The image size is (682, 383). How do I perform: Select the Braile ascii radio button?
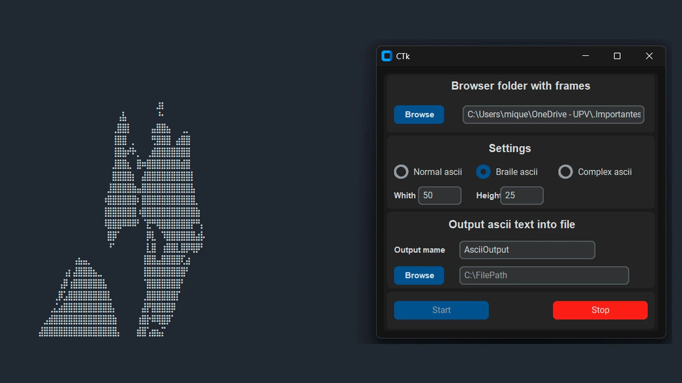point(483,172)
